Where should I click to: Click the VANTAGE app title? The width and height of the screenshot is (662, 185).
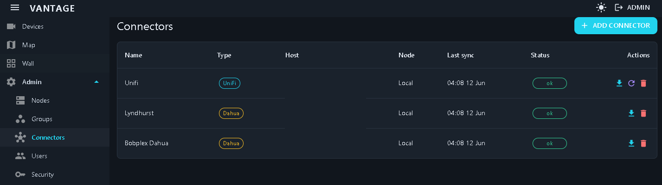click(x=52, y=8)
